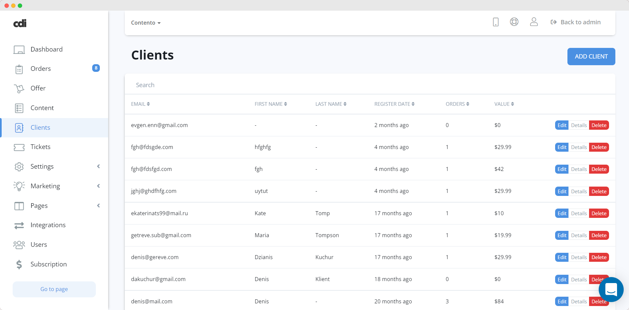Open the Tickets menu item

point(40,147)
